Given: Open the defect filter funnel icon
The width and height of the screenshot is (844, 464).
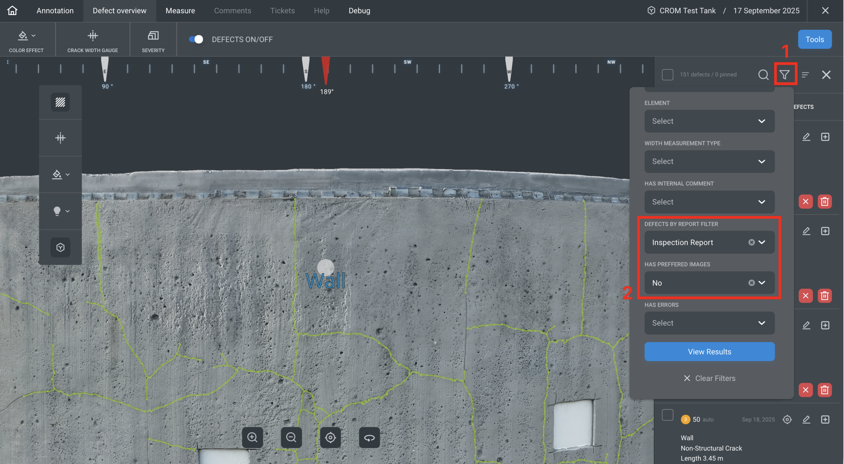Looking at the screenshot, I should point(785,74).
